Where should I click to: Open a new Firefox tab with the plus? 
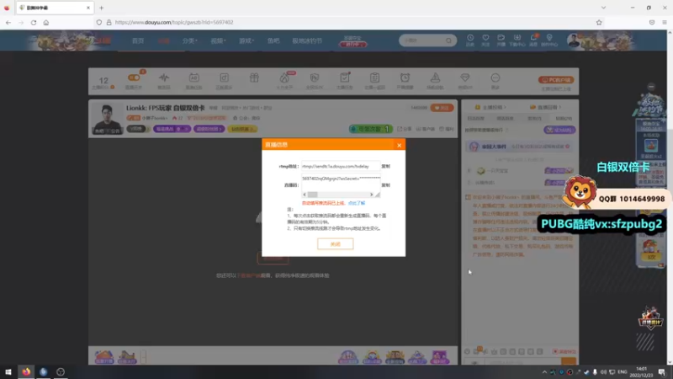point(101,8)
